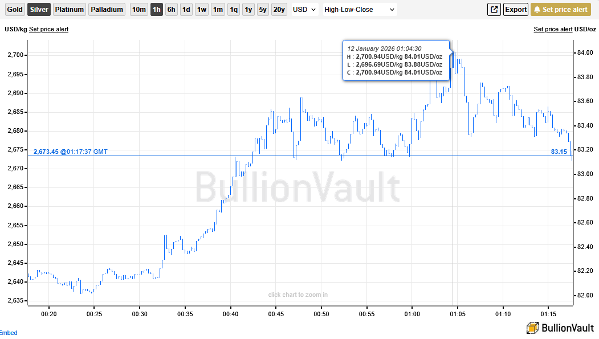Show the 1w chart range
Image resolution: width=599 pixels, height=339 pixels.
[202, 10]
